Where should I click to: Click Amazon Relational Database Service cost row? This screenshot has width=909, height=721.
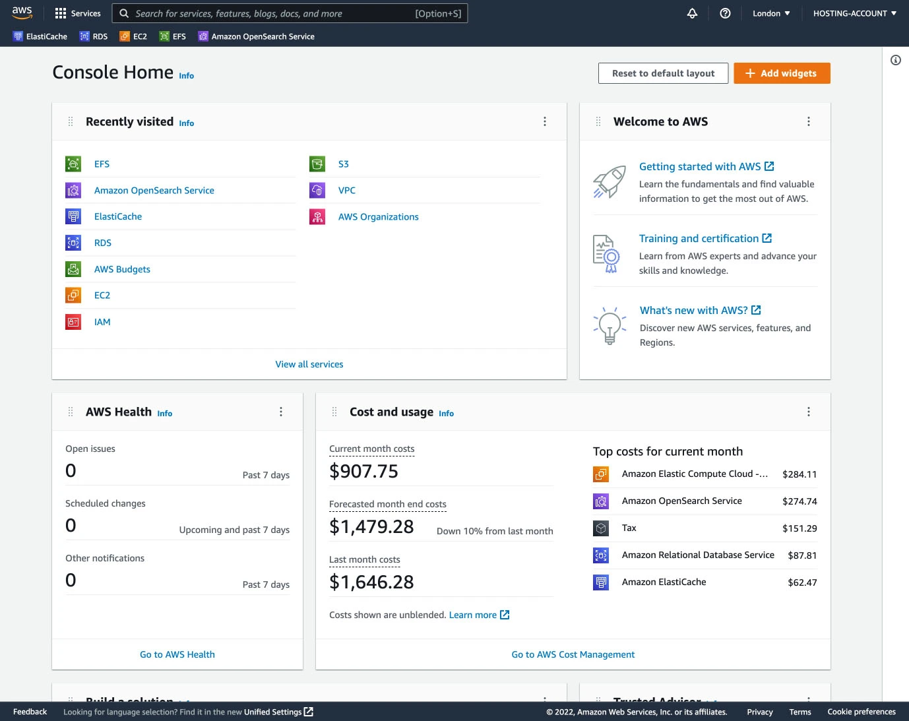[x=705, y=555]
